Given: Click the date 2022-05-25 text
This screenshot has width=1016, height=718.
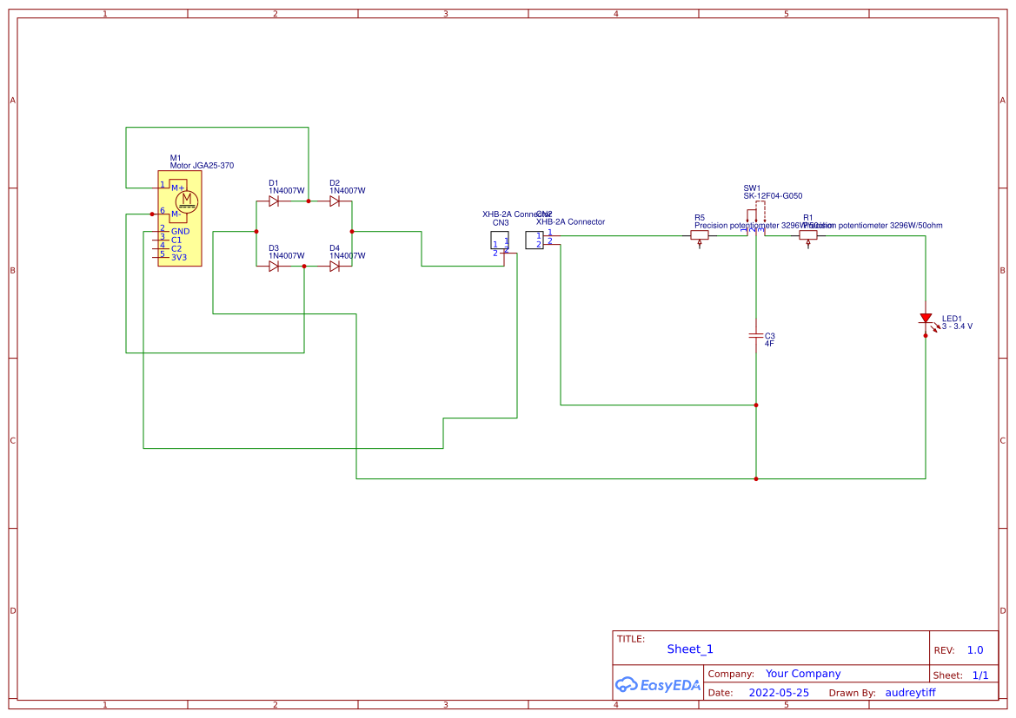Looking at the screenshot, I should [780, 692].
